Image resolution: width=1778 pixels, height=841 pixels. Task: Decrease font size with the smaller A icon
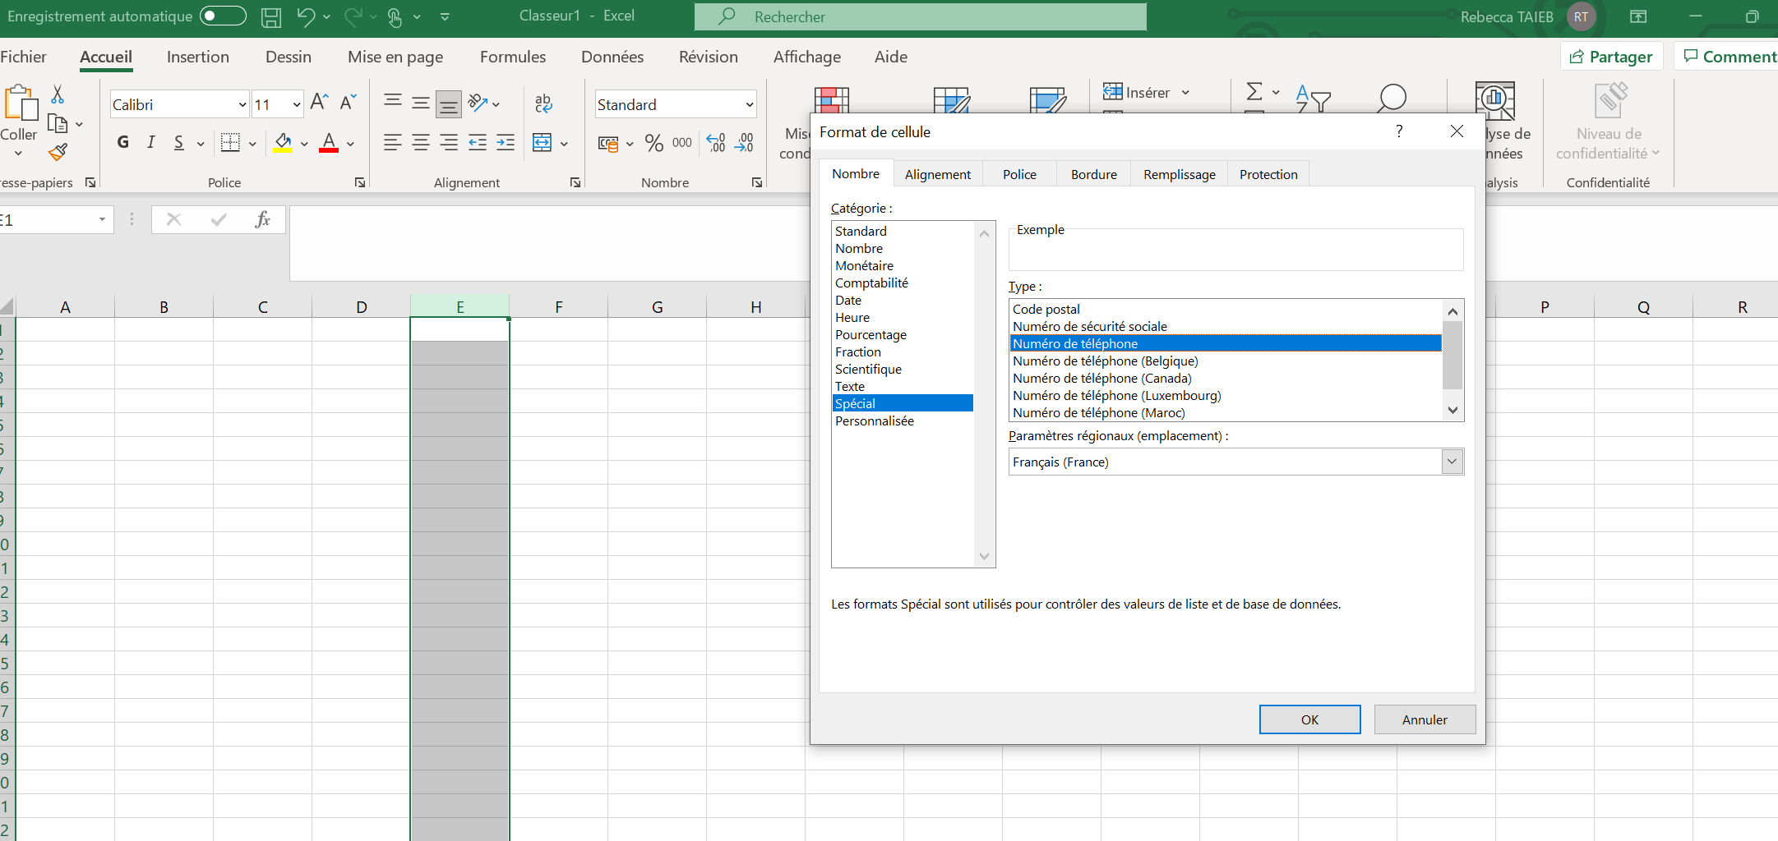[x=349, y=102]
